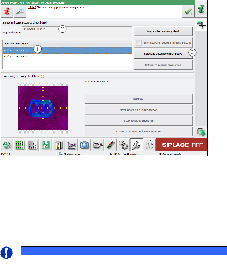Viewport: 227px width, 265px height.
Task: Open the green info help icon
Action: (201, 9)
